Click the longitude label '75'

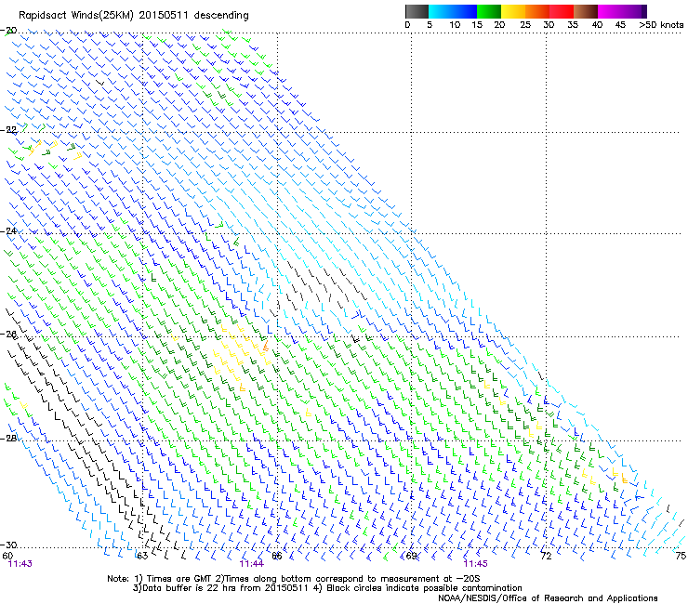click(x=681, y=556)
